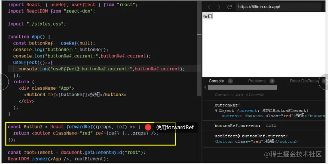Click 'className="red"' in the button JSX
This screenshot has width=328, height=164.
[73, 133]
